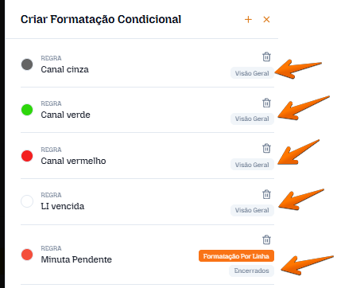This screenshot has height=288, width=337.
Task: Delete the Canal verde rule
Action: (x=266, y=103)
